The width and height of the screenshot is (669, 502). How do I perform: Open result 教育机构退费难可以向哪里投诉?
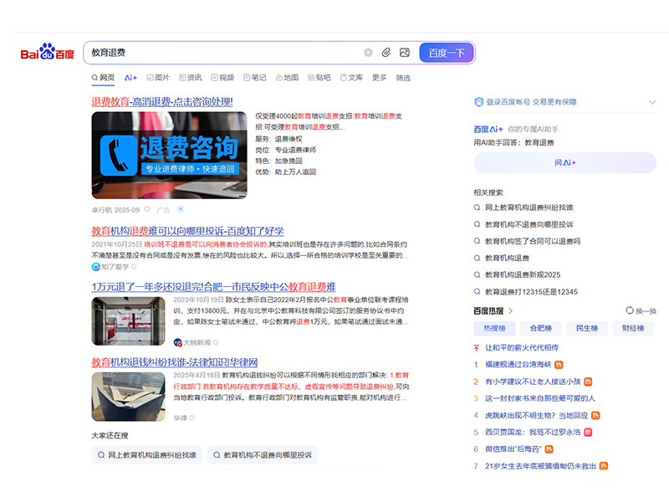(x=187, y=231)
